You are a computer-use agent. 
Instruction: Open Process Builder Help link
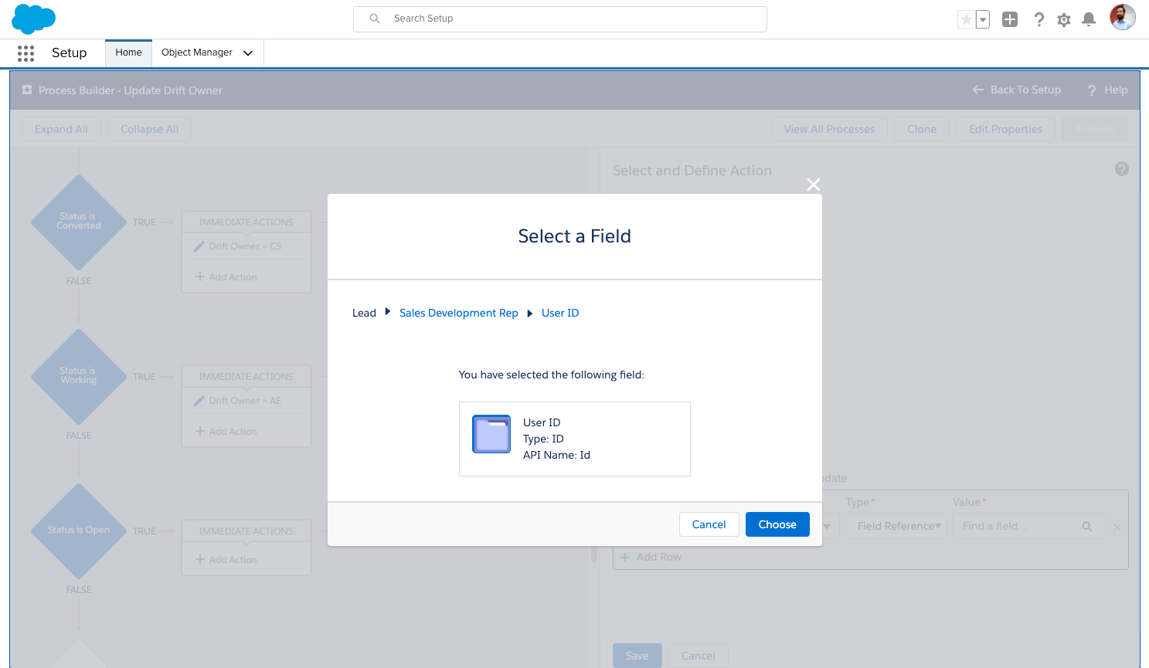(x=1108, y=90)
